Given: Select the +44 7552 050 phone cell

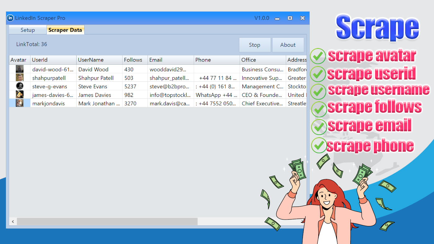Looking at the screenshot, I should click(217, 103).
